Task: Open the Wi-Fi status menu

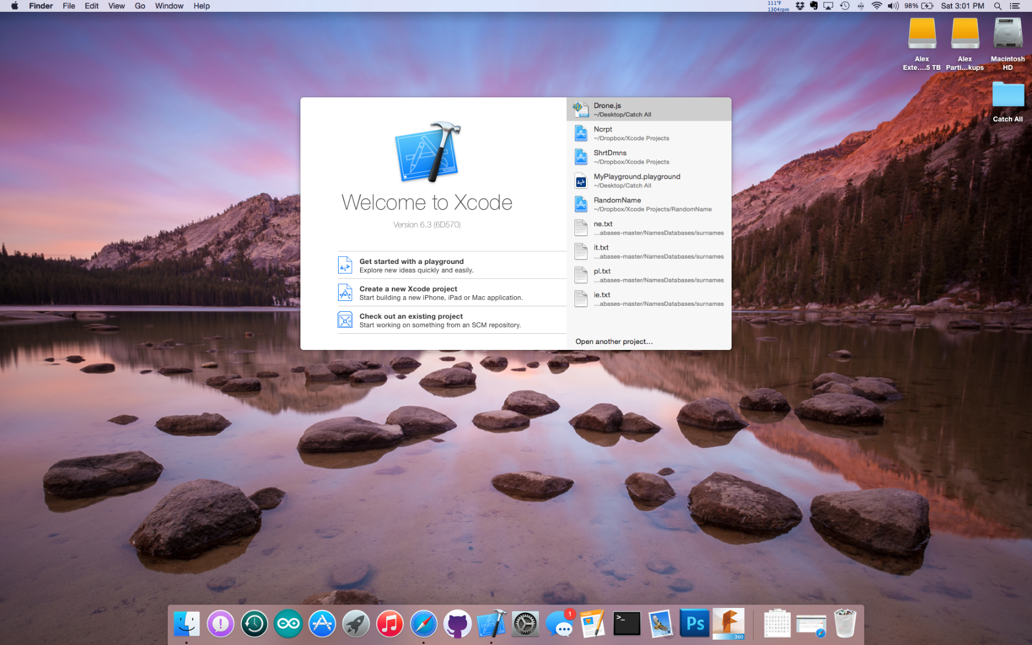Action: coord(877,6)
